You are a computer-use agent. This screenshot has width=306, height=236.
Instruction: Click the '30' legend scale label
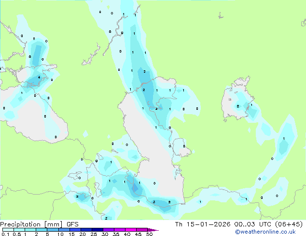point(105,234)
